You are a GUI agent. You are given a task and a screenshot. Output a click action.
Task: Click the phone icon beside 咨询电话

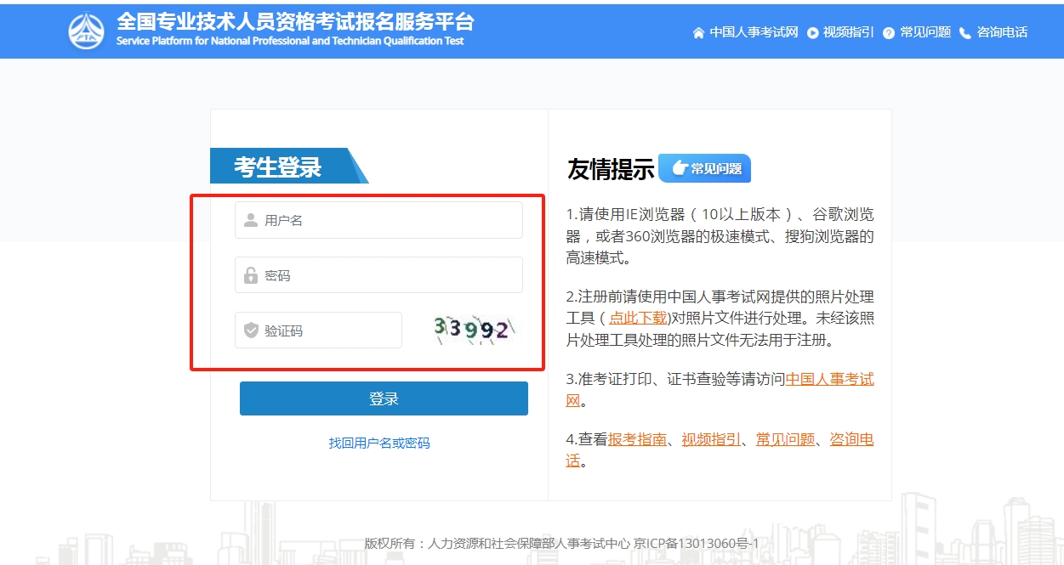tap(964, 33)
